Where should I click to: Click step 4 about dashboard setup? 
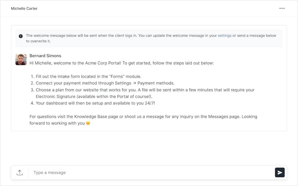[95, 103]
